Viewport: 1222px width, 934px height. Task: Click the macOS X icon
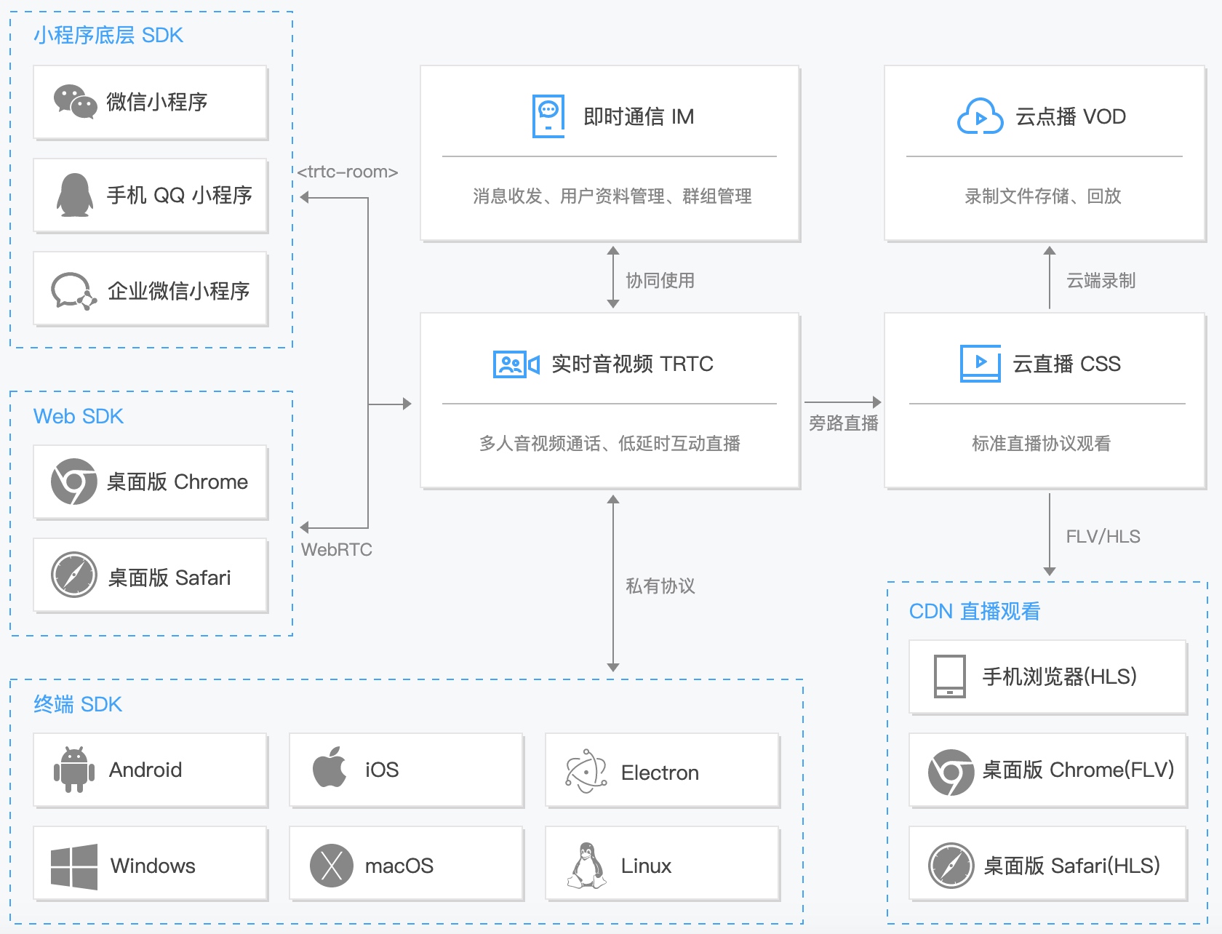pyautogui.click(x=332, y=866)
